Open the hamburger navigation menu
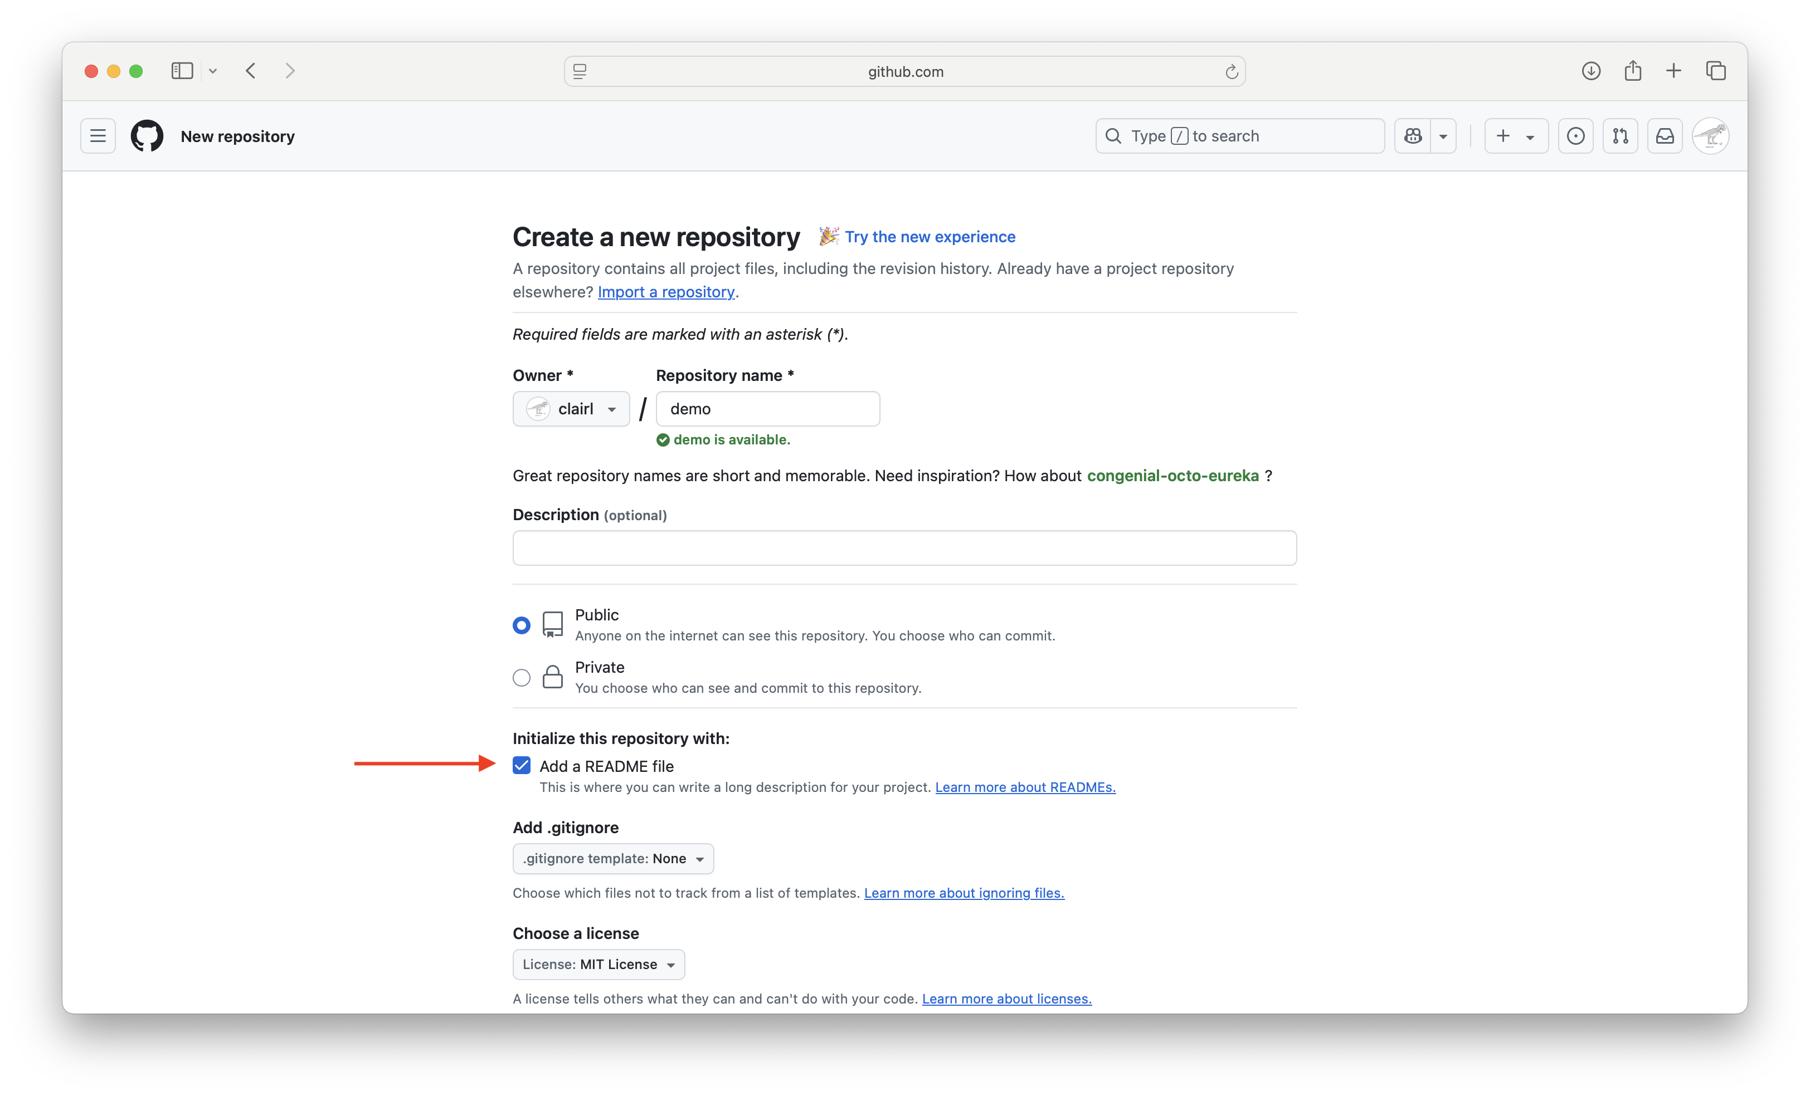 point(98,136)
